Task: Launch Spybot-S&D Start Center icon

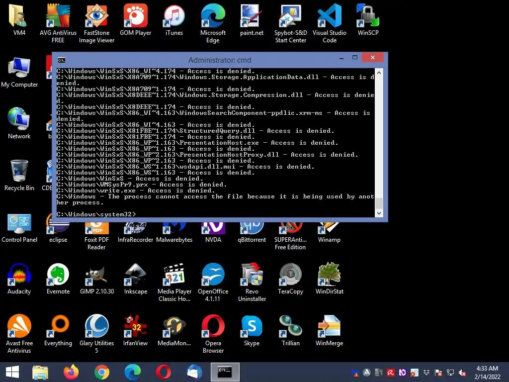Action: pos(290,23)
